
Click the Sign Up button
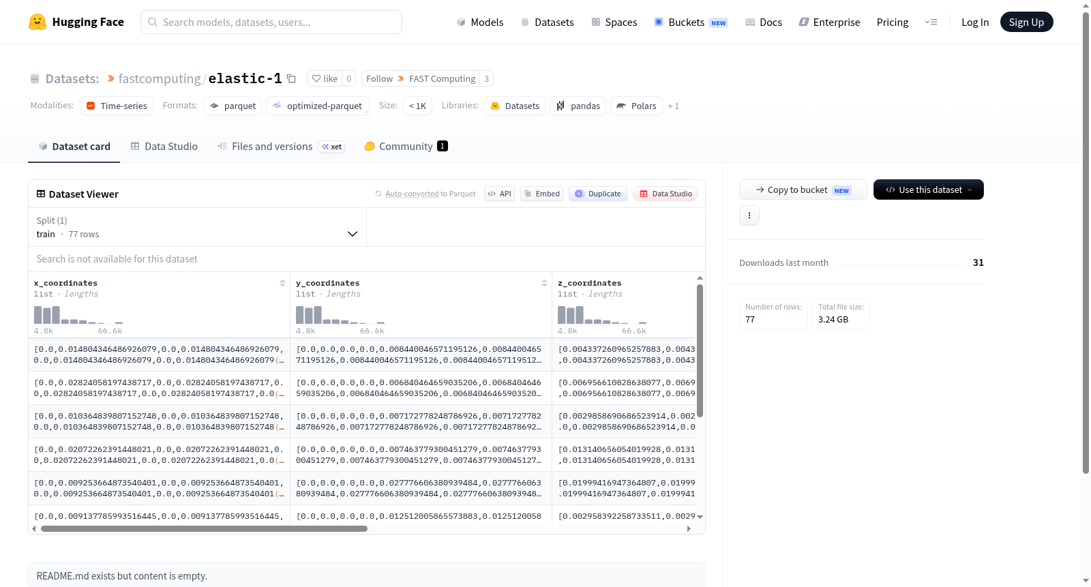click(x=1026, y=22)
